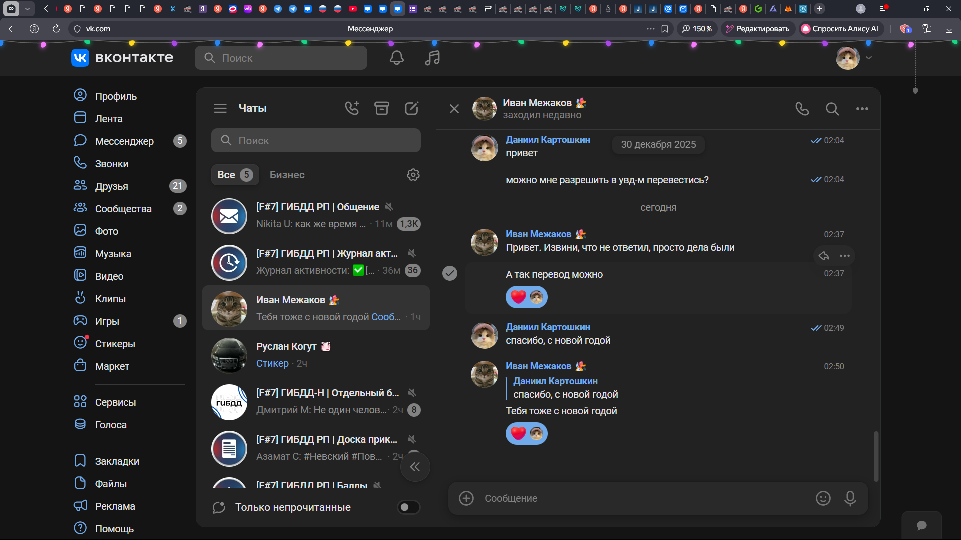Screen dimensions: 961x540
Task: Compose a new chat with pencil icon
Action: pos(411,108)
